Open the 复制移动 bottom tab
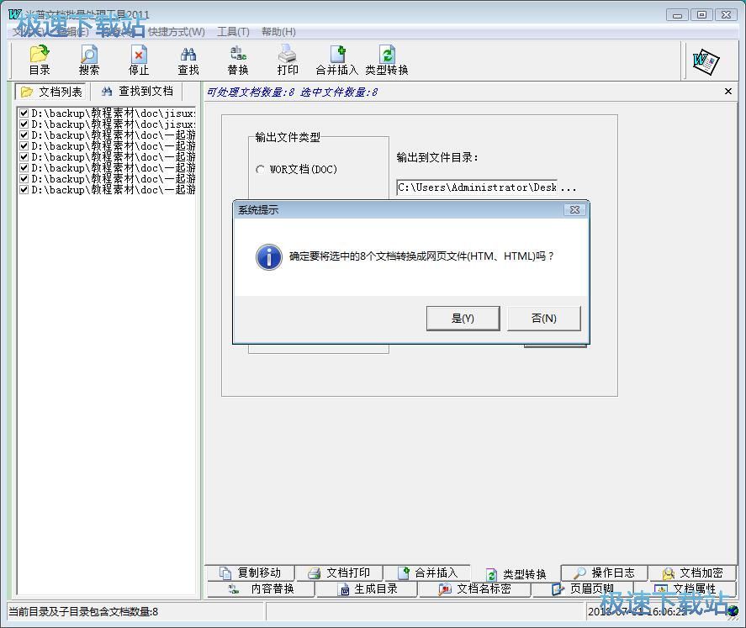The height and width of the screenshot is (628, 746). click(x=250, y=573)
